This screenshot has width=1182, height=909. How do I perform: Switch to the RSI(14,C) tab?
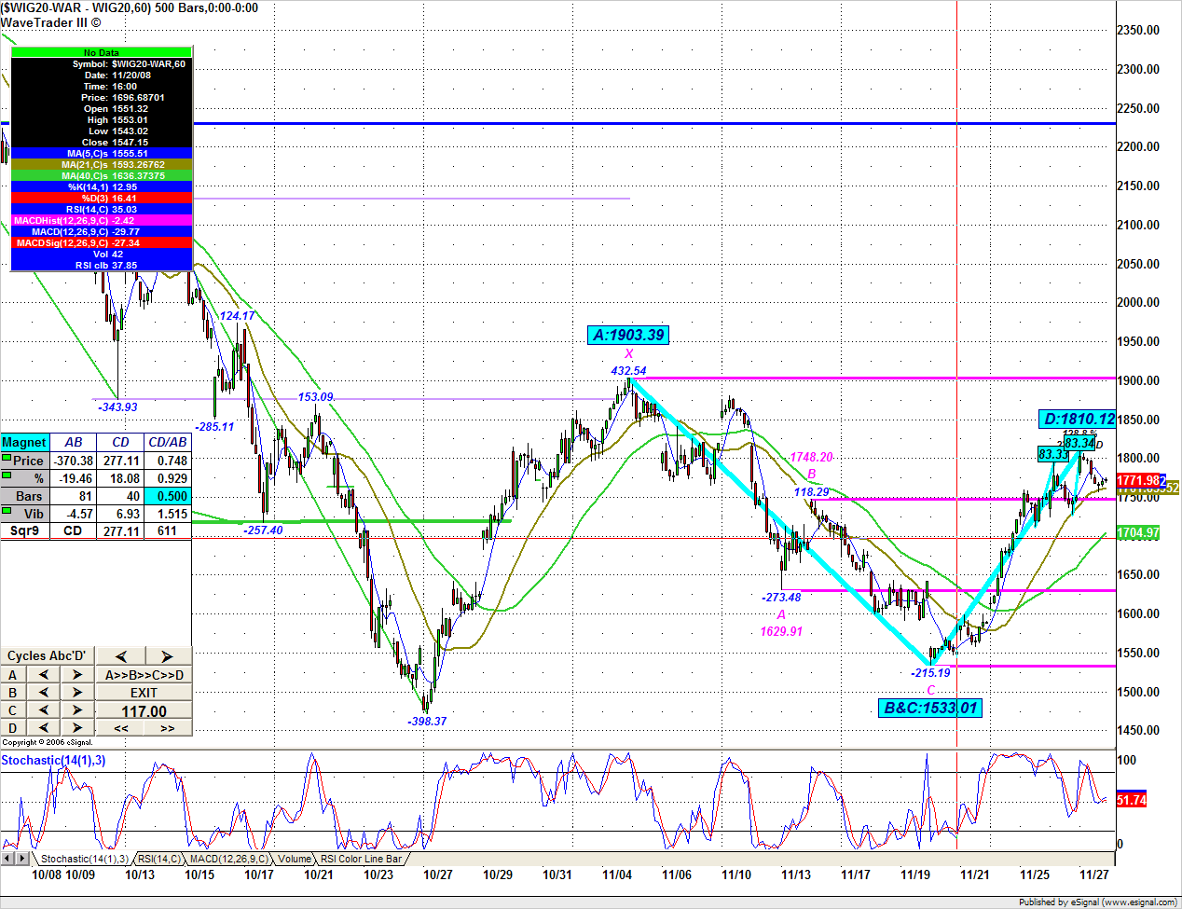click(159, 859)
